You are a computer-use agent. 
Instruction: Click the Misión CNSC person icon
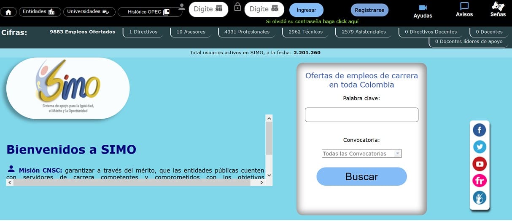(x=11, y=169)
